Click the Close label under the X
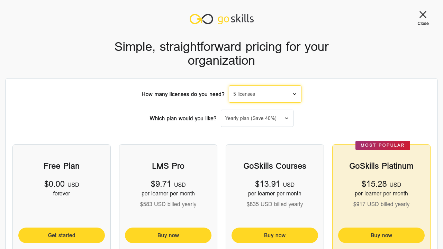This screenshot has height=249, width=443. (x=423, y=24)
